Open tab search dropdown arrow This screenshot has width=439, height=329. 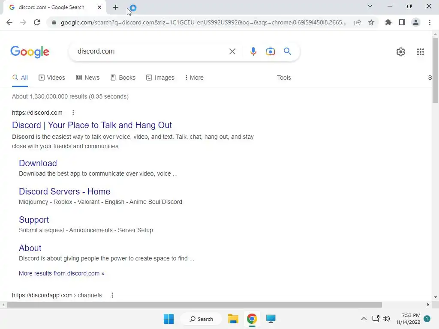pyautogui.click(x=370, y=6)
